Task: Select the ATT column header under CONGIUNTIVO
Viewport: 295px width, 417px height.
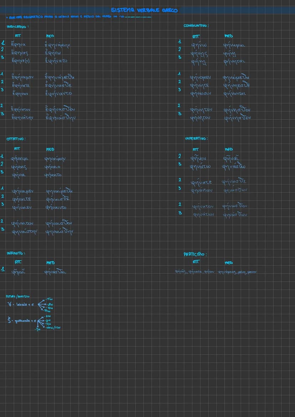Action: click(x=196, y=37)
